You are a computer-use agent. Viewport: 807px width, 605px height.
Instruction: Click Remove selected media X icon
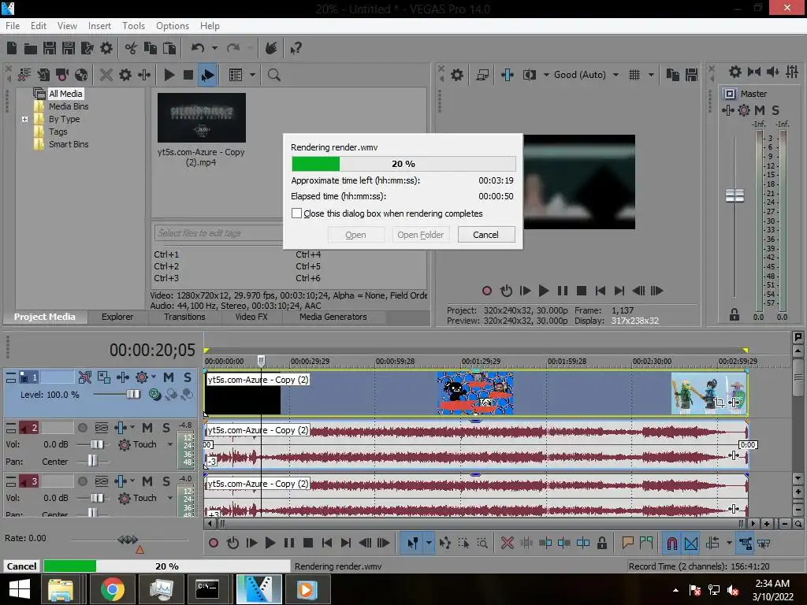point(106,75)
